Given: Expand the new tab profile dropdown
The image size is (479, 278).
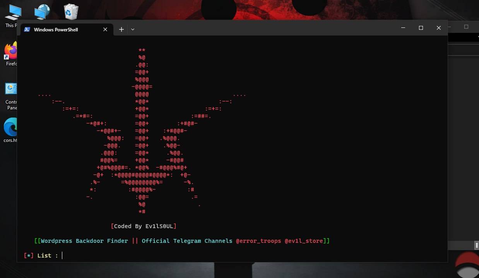Looking at the screenshot, I should 133,29.
